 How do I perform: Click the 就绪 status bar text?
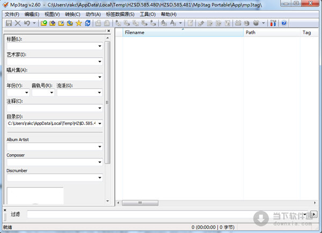8,227
